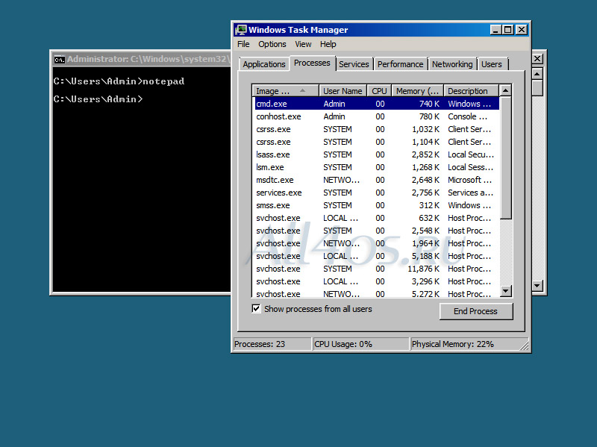Select svchost.exe using 632 K
This screenshot has width=597, height=447.
pyautogui.click(x=377, y=218)
